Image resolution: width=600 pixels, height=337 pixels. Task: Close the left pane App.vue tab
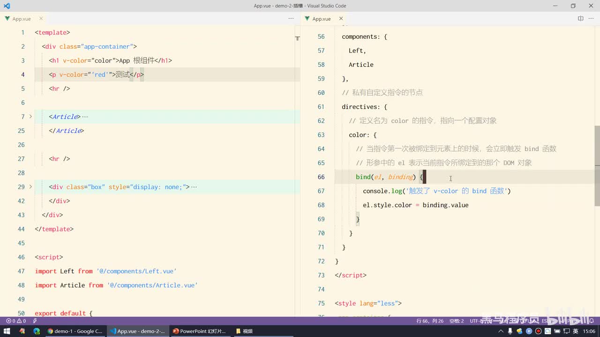click(41, 19)
